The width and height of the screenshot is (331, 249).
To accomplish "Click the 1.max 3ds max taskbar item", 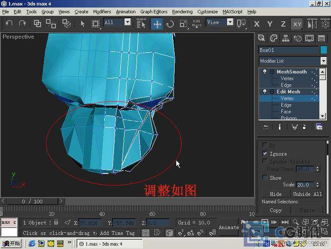I will (109, 244).
